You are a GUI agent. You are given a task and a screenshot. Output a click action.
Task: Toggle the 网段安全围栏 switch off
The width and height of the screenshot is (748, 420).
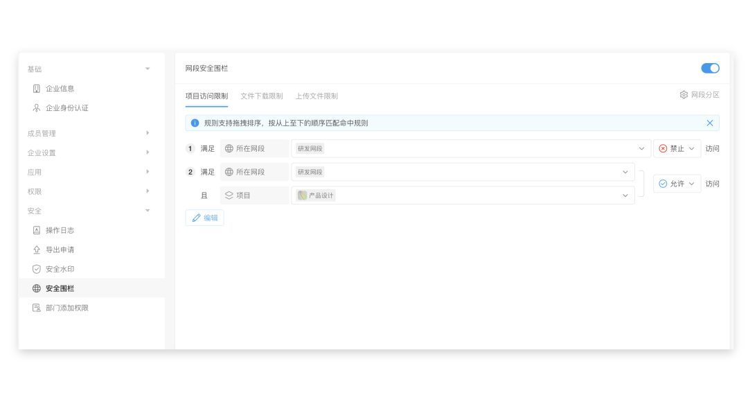(710, 69)
